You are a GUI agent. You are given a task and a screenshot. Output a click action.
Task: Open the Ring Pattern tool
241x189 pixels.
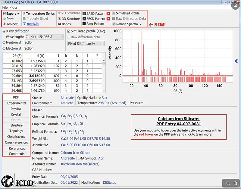click(93, 24)
